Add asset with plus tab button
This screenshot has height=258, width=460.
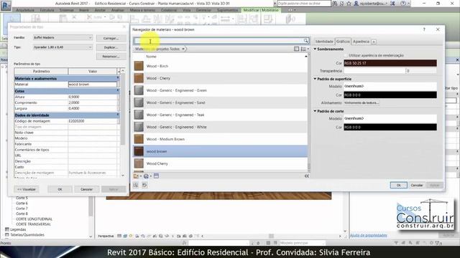point(374,42)
